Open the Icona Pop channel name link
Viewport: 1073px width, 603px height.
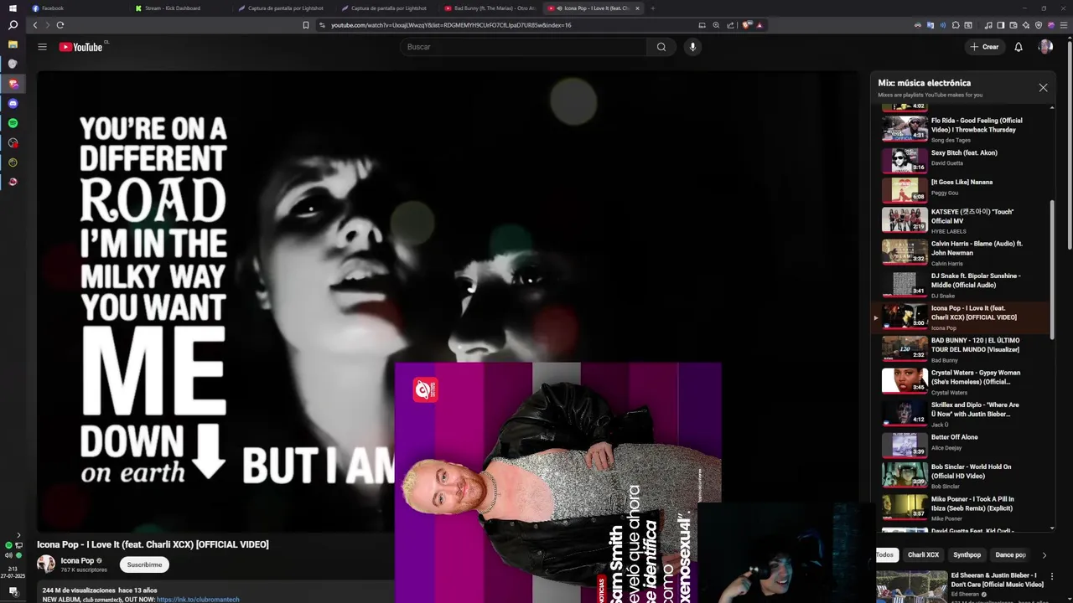[77, 560]
